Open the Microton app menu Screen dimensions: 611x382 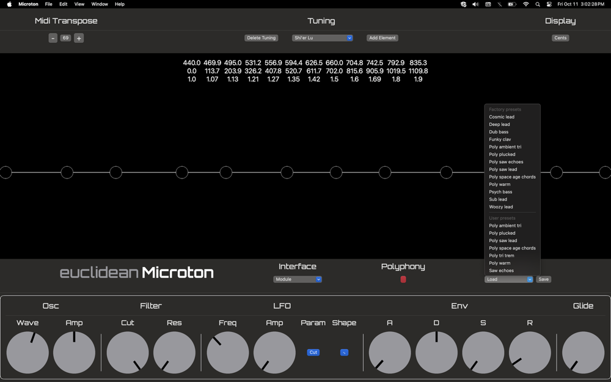[29, 4]
